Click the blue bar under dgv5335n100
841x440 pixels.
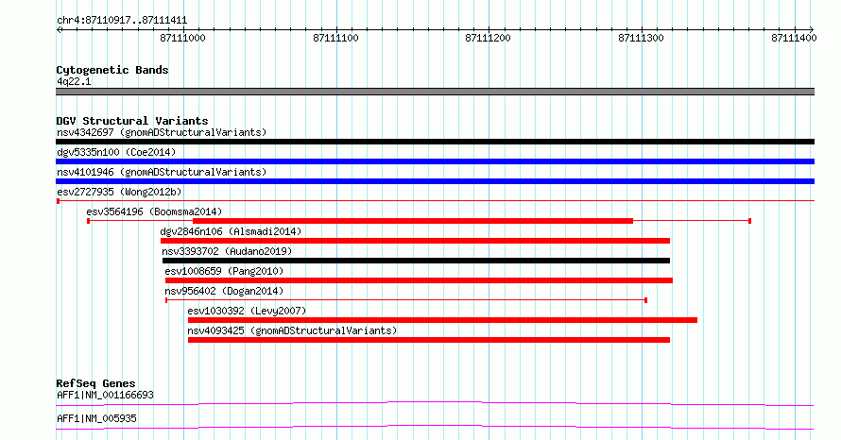(x=435, y=161)
